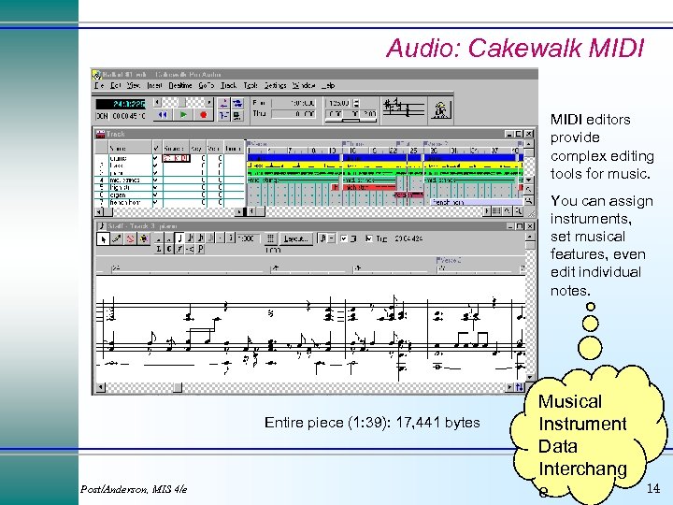This screenshot has width=673, height=505.
Task: Click the Track window scroll-up arrow
Action: [x=529, y=144]
